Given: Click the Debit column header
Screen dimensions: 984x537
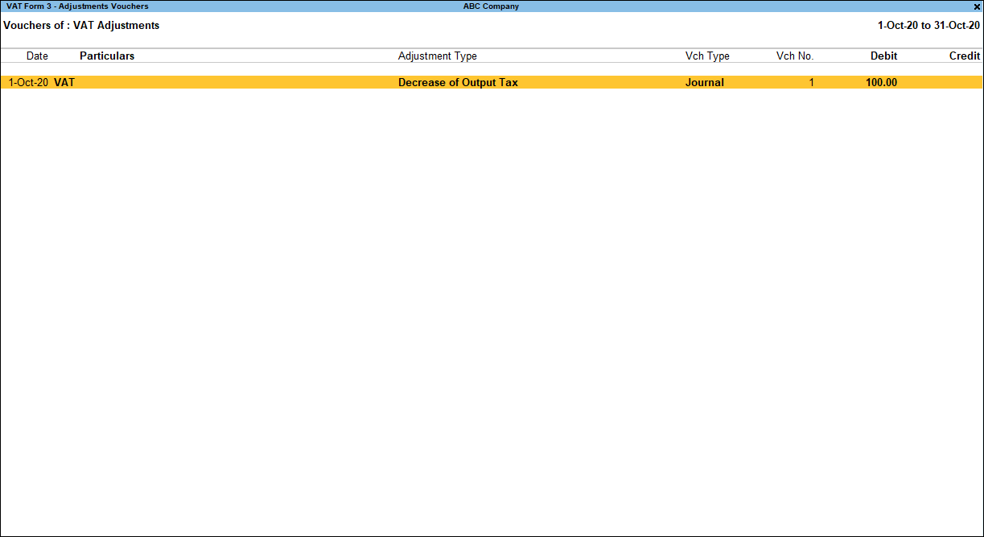Looking at the screenshot, I should [883, 56].
